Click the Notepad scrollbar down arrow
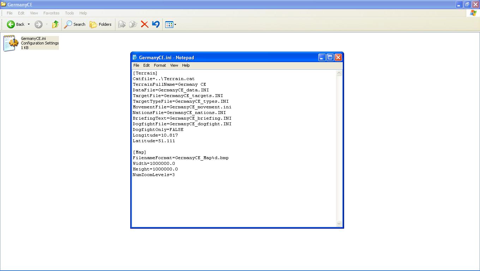This screenshot has height=271, width=480. click(x=339, y=223)
